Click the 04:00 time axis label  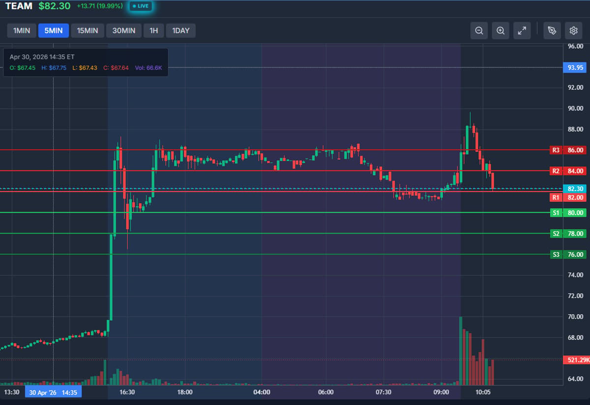tap(262, 392)
